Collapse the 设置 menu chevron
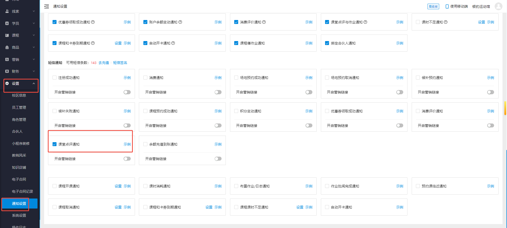 pos(34,83)
